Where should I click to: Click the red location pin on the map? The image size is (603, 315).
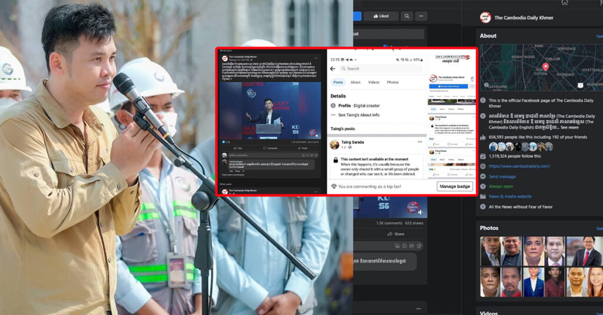tap(545, 68)
